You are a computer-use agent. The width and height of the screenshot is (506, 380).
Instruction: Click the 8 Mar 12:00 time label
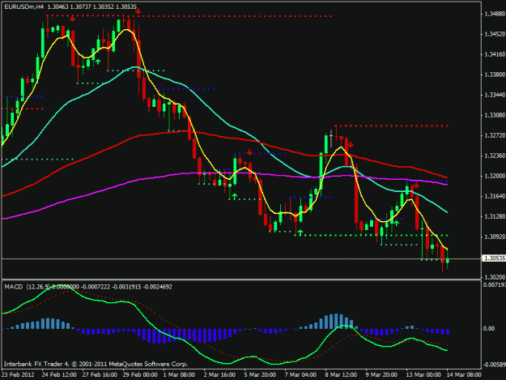tap(341, 375)
